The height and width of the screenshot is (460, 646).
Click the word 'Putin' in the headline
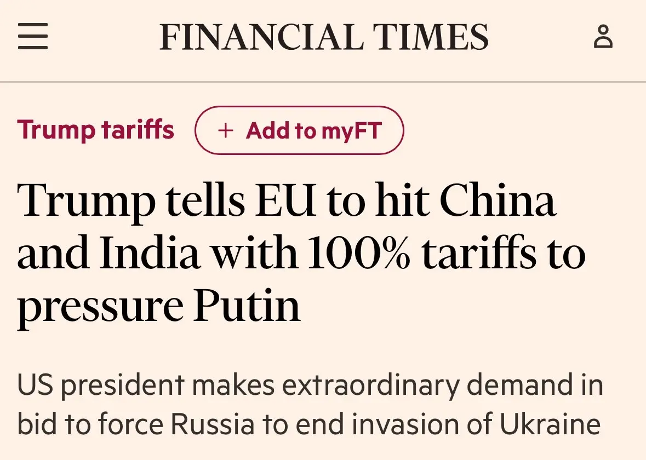click(247, 305)
